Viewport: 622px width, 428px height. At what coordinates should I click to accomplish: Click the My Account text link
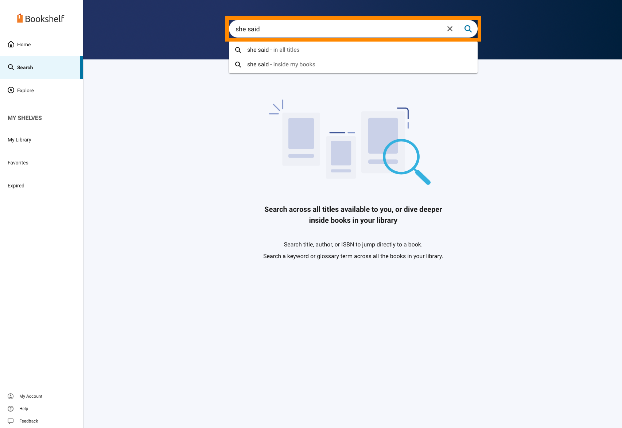31,396
